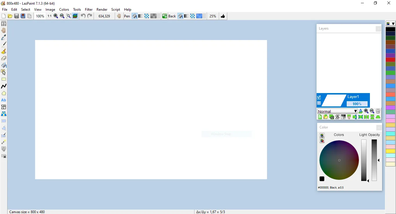Click the Pen color label

pyautogui.click(x=127, y=16)
